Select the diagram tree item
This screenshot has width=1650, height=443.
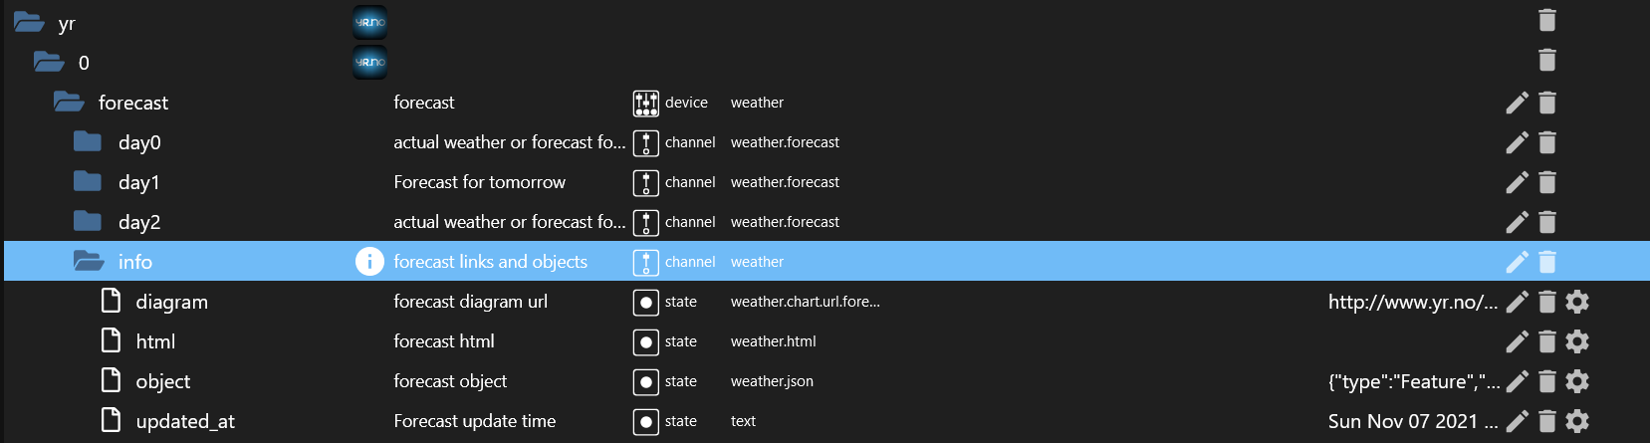pos(171,302)
